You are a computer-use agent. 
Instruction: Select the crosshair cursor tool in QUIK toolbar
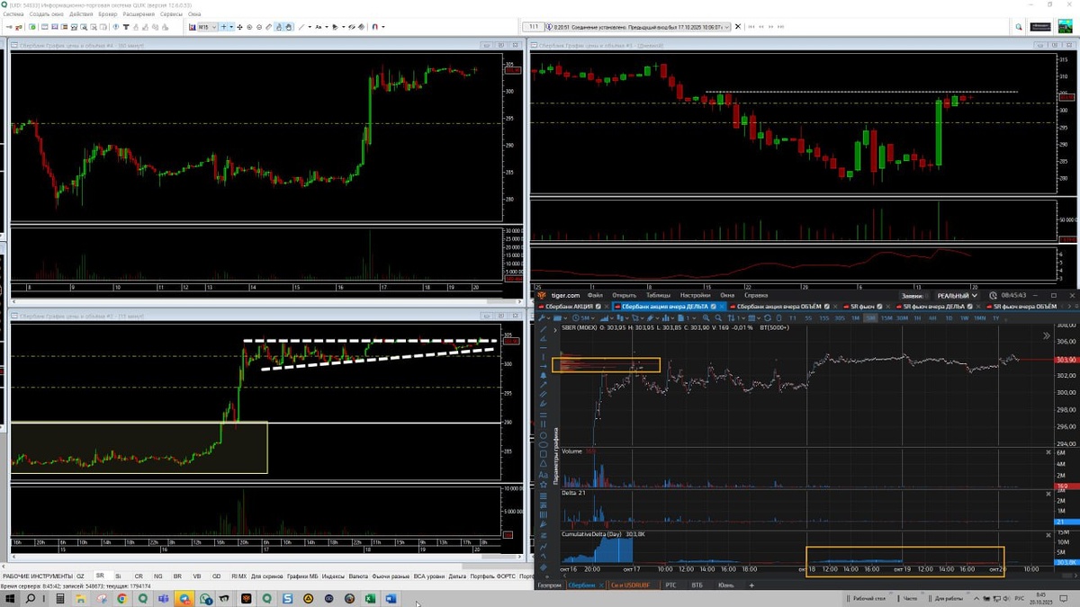click(224, 27)
